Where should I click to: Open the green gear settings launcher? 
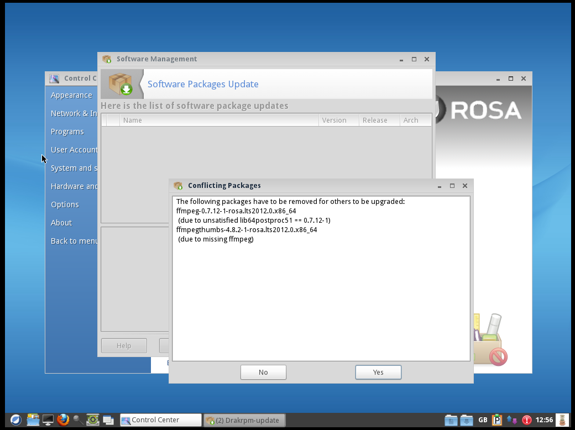click(x=93, y=419)
